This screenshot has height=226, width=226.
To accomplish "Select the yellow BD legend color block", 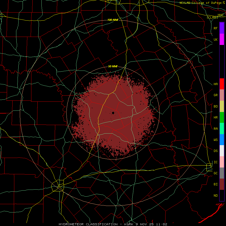I will 222,106.
